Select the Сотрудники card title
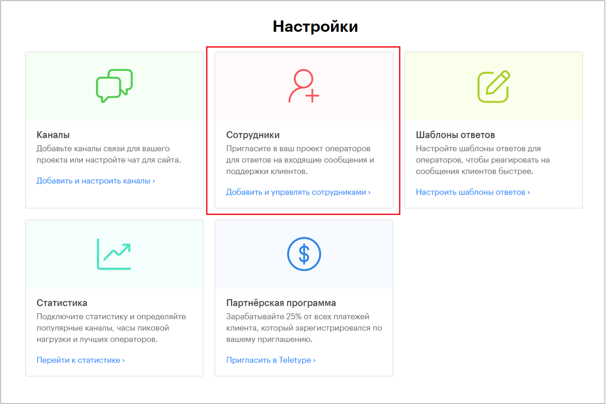Image resolution: width=606 pixels, height=405 pixels. click(x=253, y=135)
